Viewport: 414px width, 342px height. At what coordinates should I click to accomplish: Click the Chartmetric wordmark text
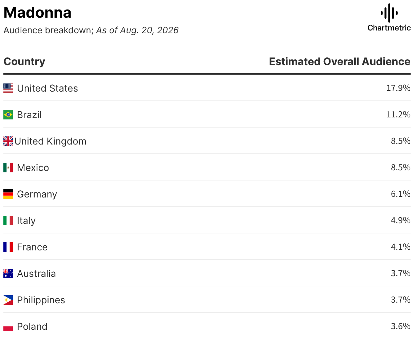click(389, 28)
